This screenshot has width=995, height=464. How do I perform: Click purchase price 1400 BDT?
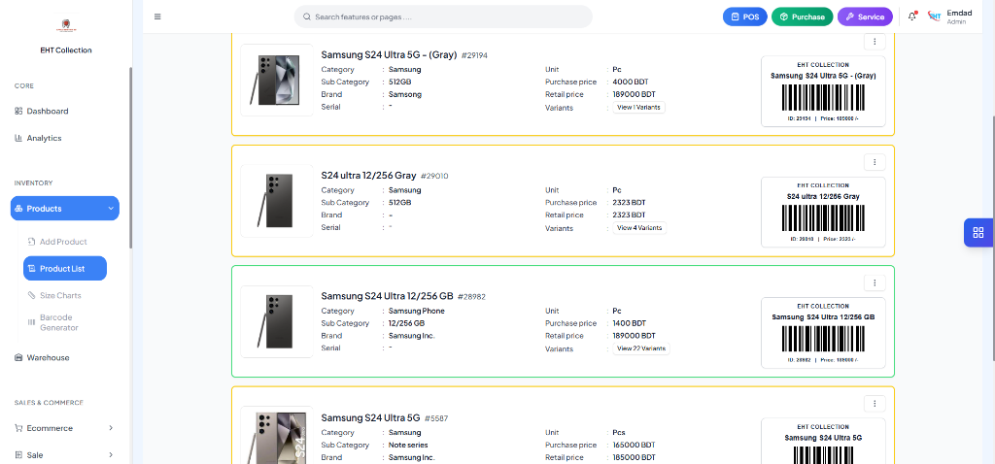[x=630, y=323]
